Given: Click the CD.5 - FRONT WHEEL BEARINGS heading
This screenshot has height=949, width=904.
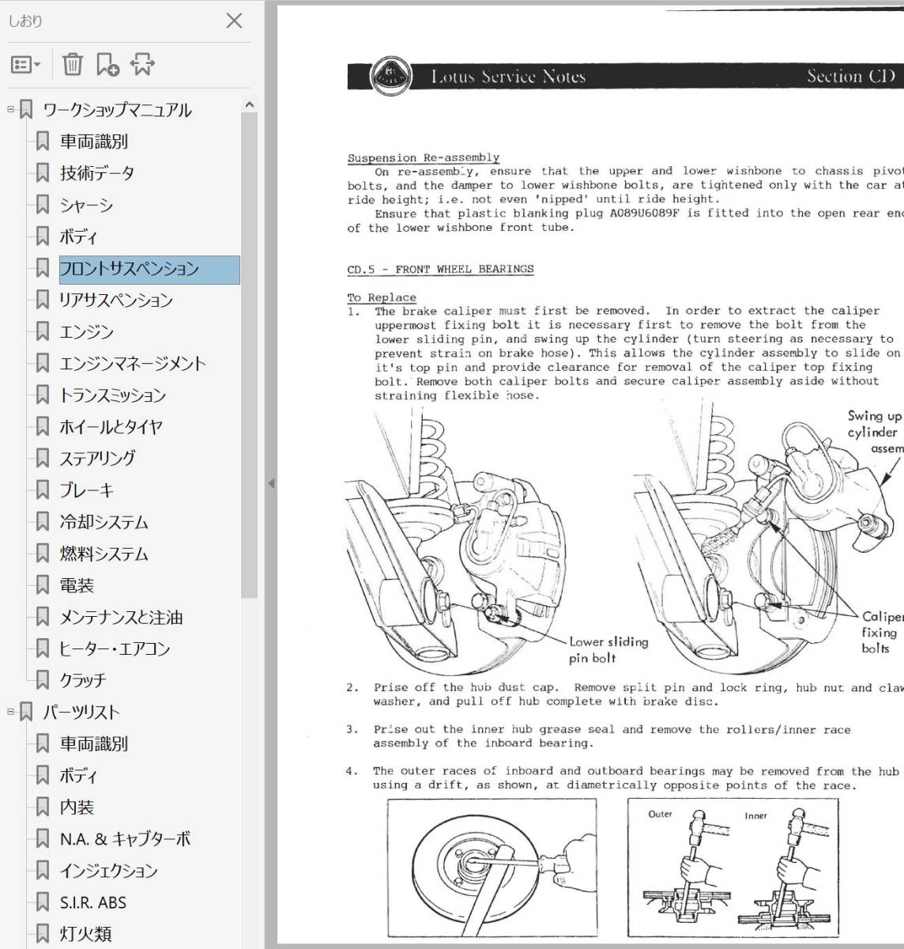Looking at the screenshot, I should [440, 270].
